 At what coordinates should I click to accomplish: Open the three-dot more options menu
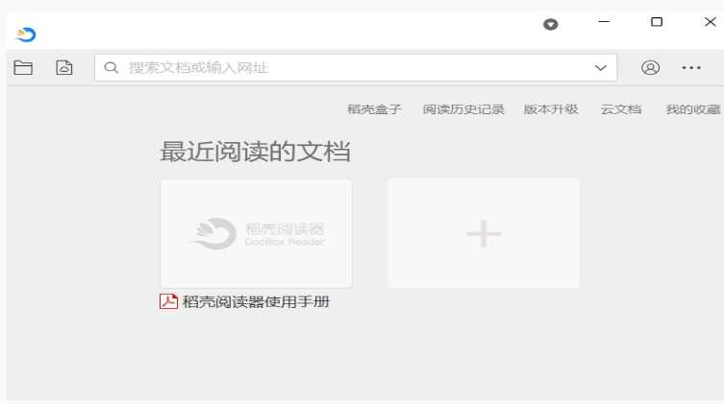click(x=691, y=68)
